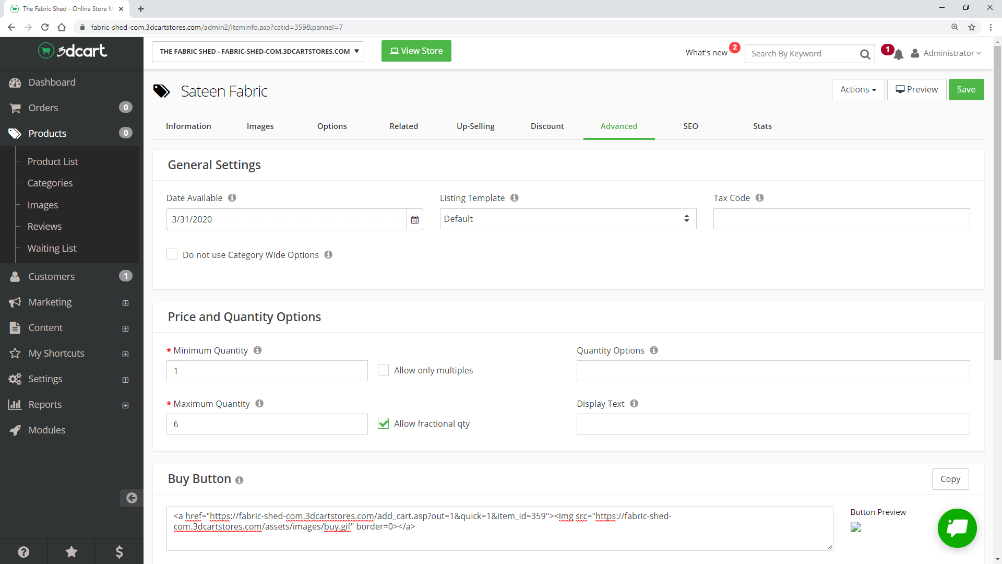Collapse sidebar with the arrow icon
This screenshot has height=564, width=1002.
pos(132,498)
